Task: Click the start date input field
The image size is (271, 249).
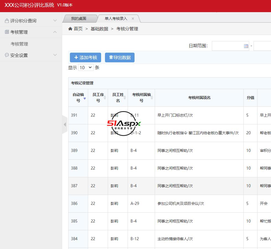Action: pyautogui.click(x=230, y=46)
